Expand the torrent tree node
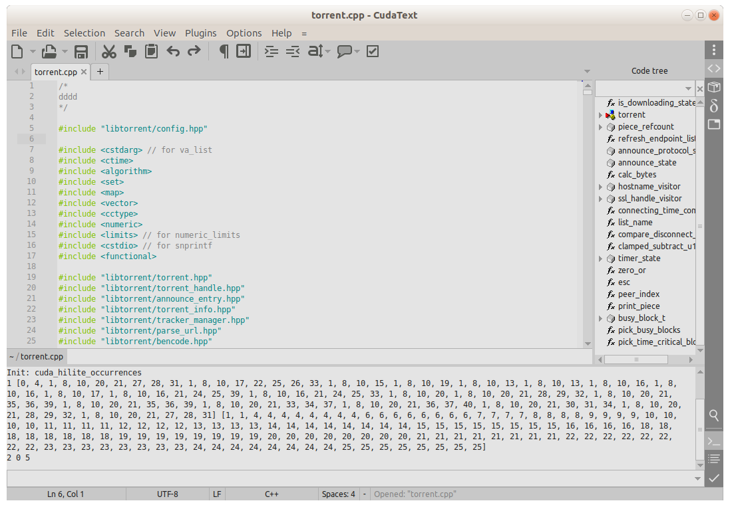The height and width of the screenshot is (507, 730). [x=600, y=115]
